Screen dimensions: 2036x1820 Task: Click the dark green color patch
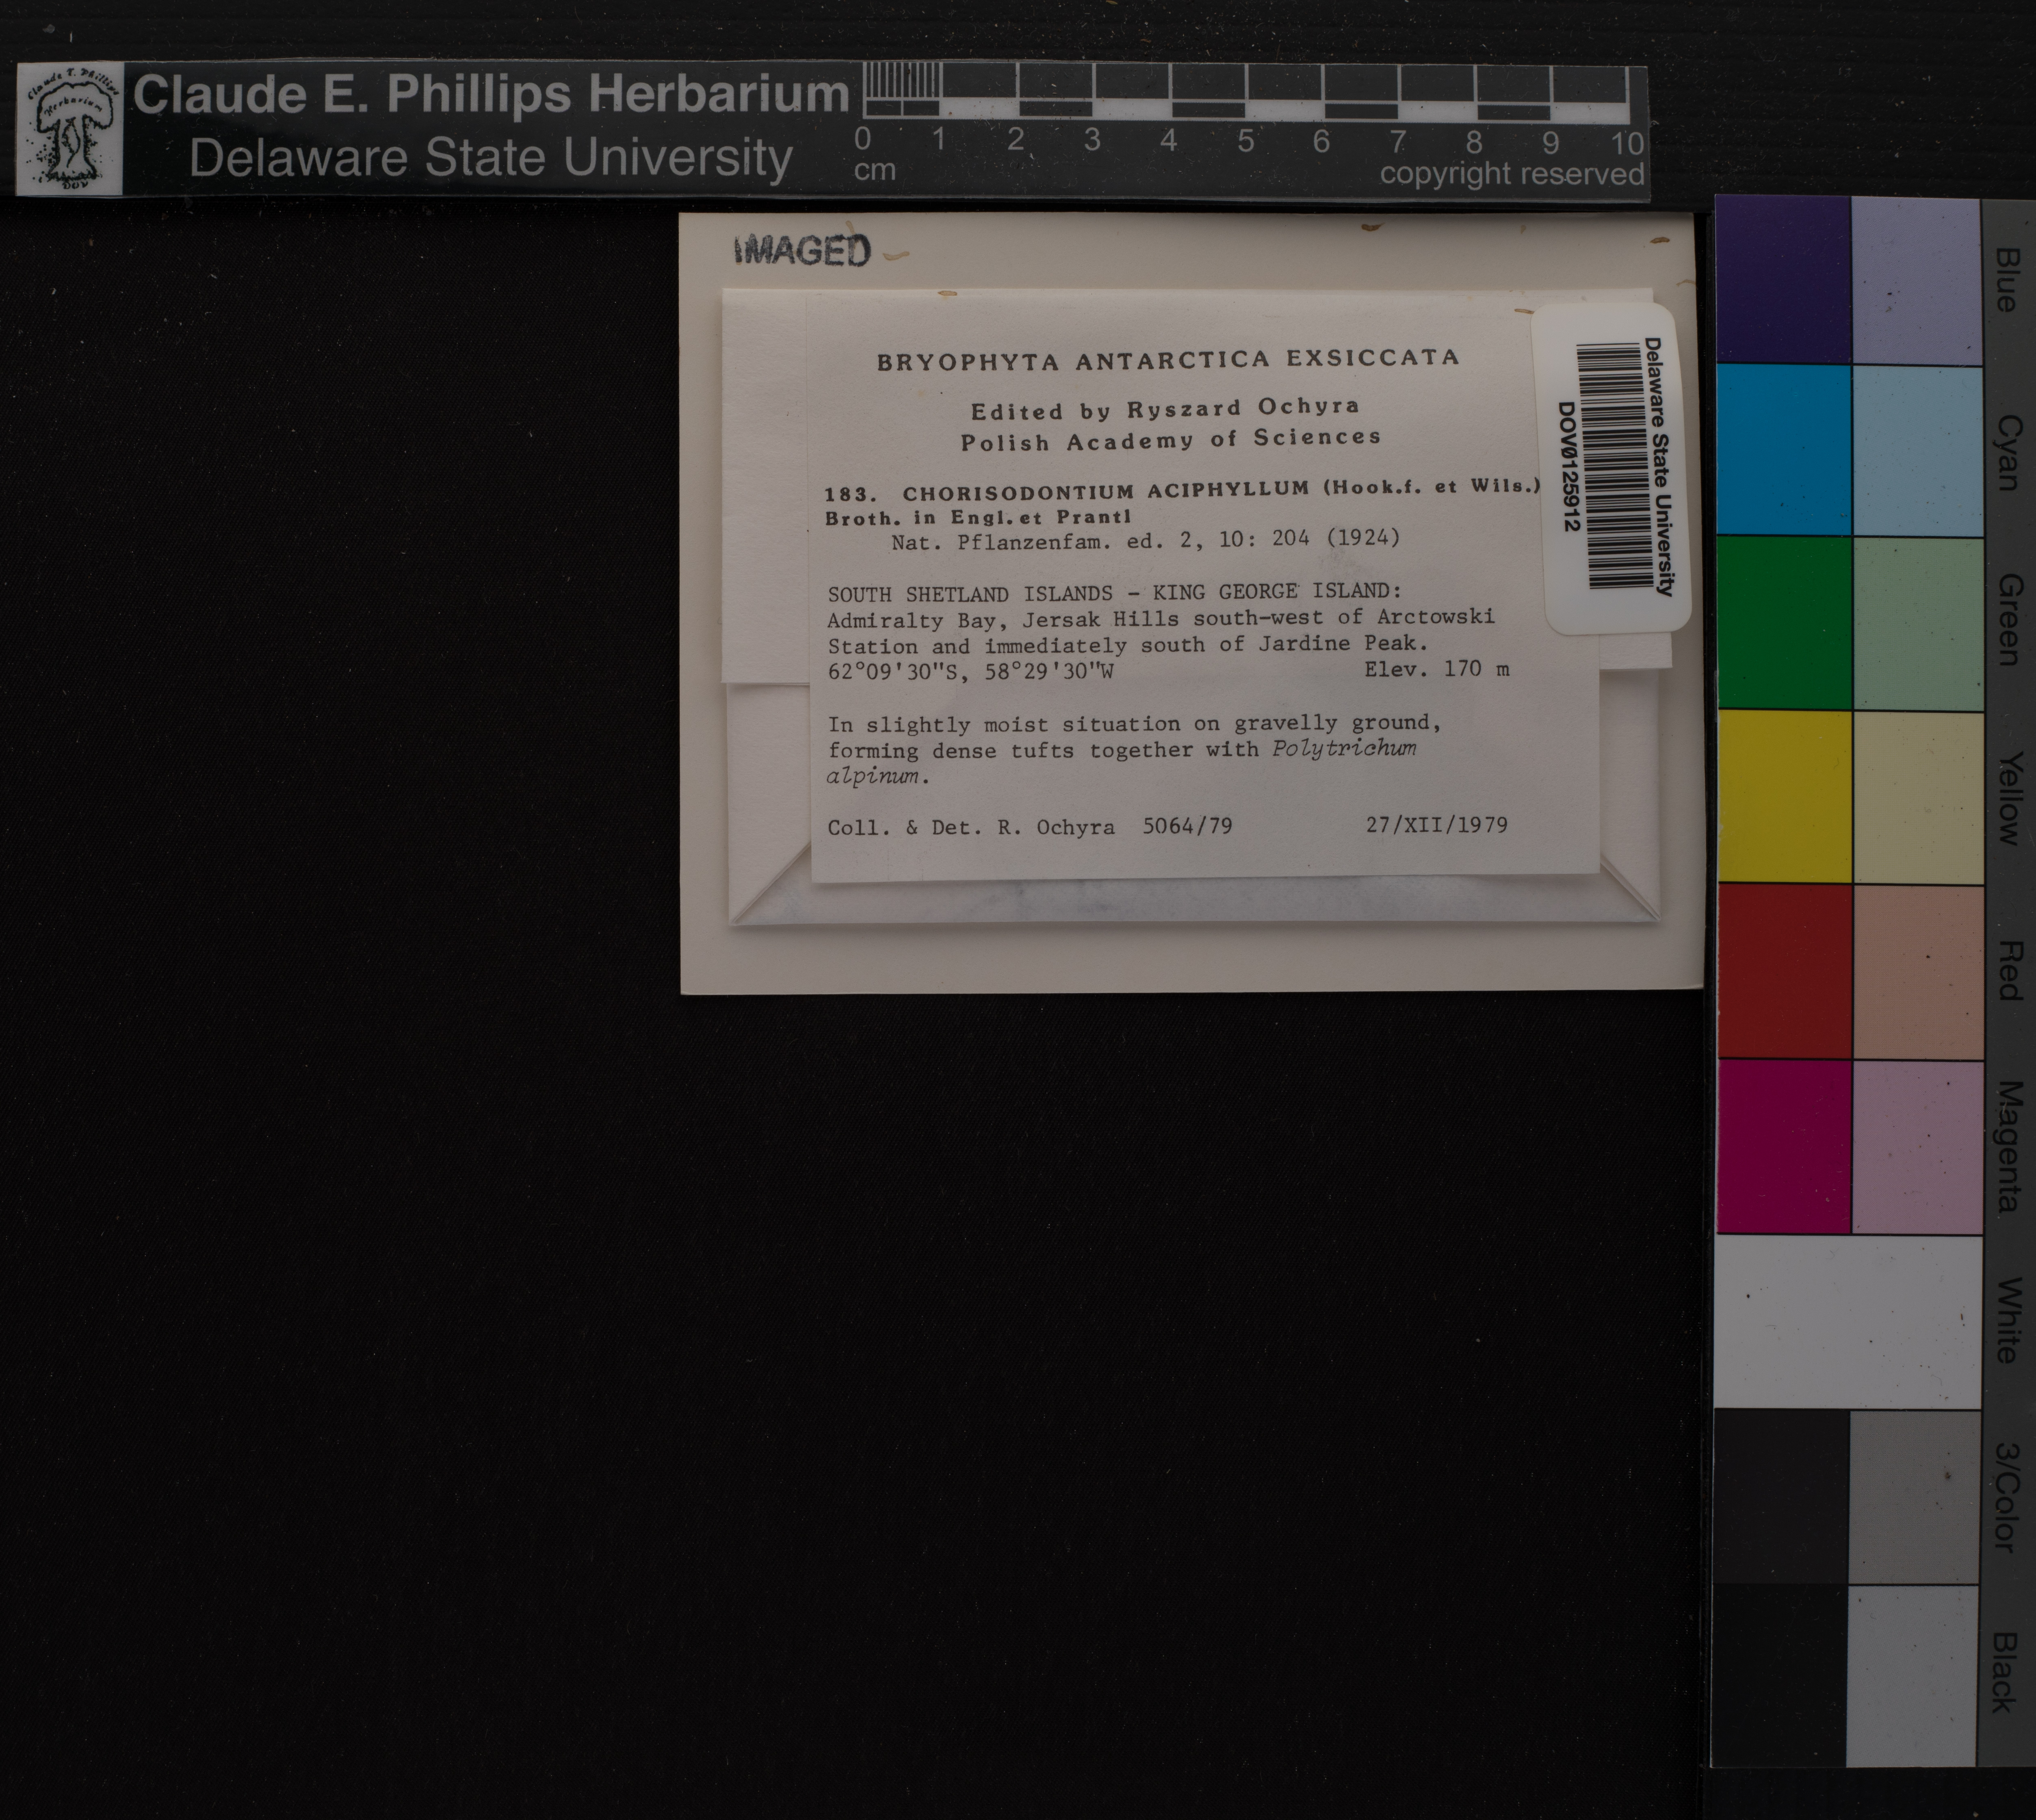(x=1784, y=622)
